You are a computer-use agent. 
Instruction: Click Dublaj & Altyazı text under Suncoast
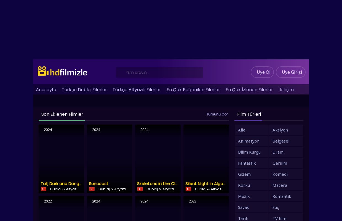112,189
